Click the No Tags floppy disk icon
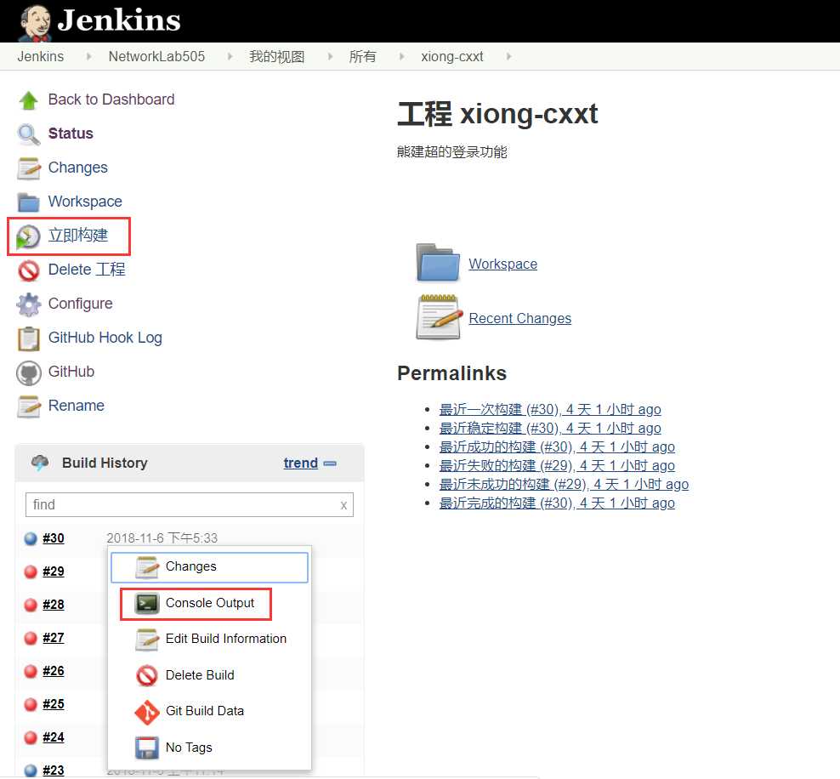This screenshot has height=779, width=840. pos(147,748)
